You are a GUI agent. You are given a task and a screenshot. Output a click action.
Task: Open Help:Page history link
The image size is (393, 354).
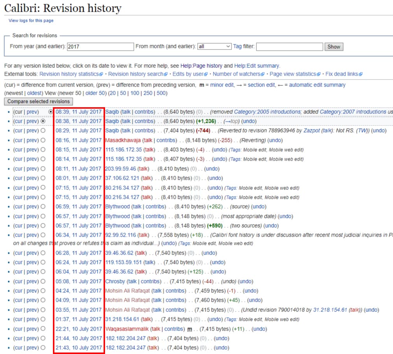(201, 66)
